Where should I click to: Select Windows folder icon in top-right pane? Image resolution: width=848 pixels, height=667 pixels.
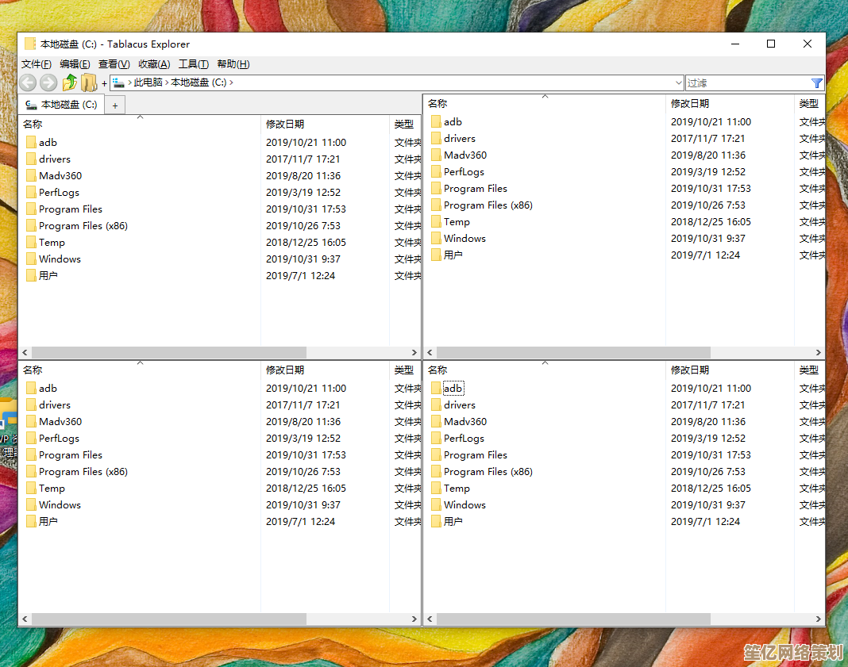[436, 238]
